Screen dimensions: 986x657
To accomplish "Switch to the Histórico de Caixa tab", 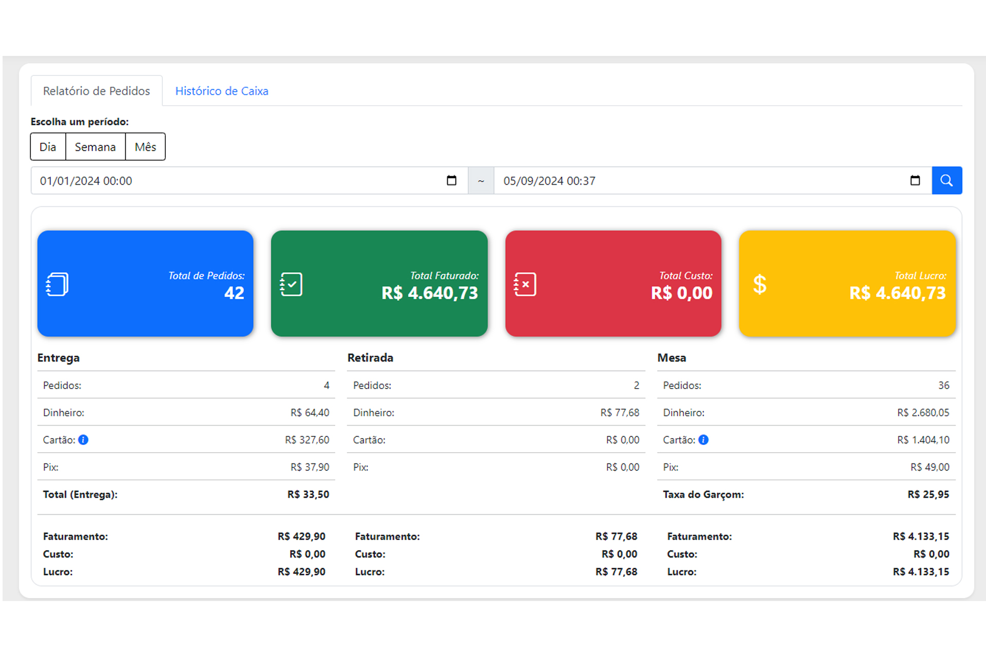I will click(x=222, y=91).
